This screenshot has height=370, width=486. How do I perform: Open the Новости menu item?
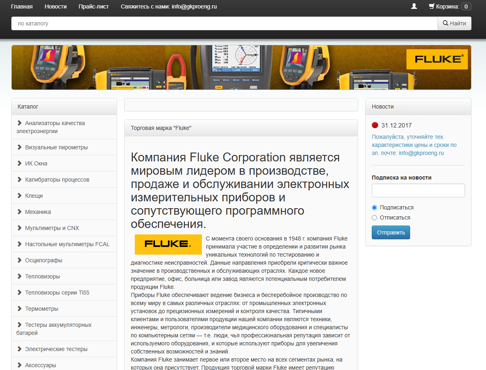pyautogui.click(x=56, y=6)
